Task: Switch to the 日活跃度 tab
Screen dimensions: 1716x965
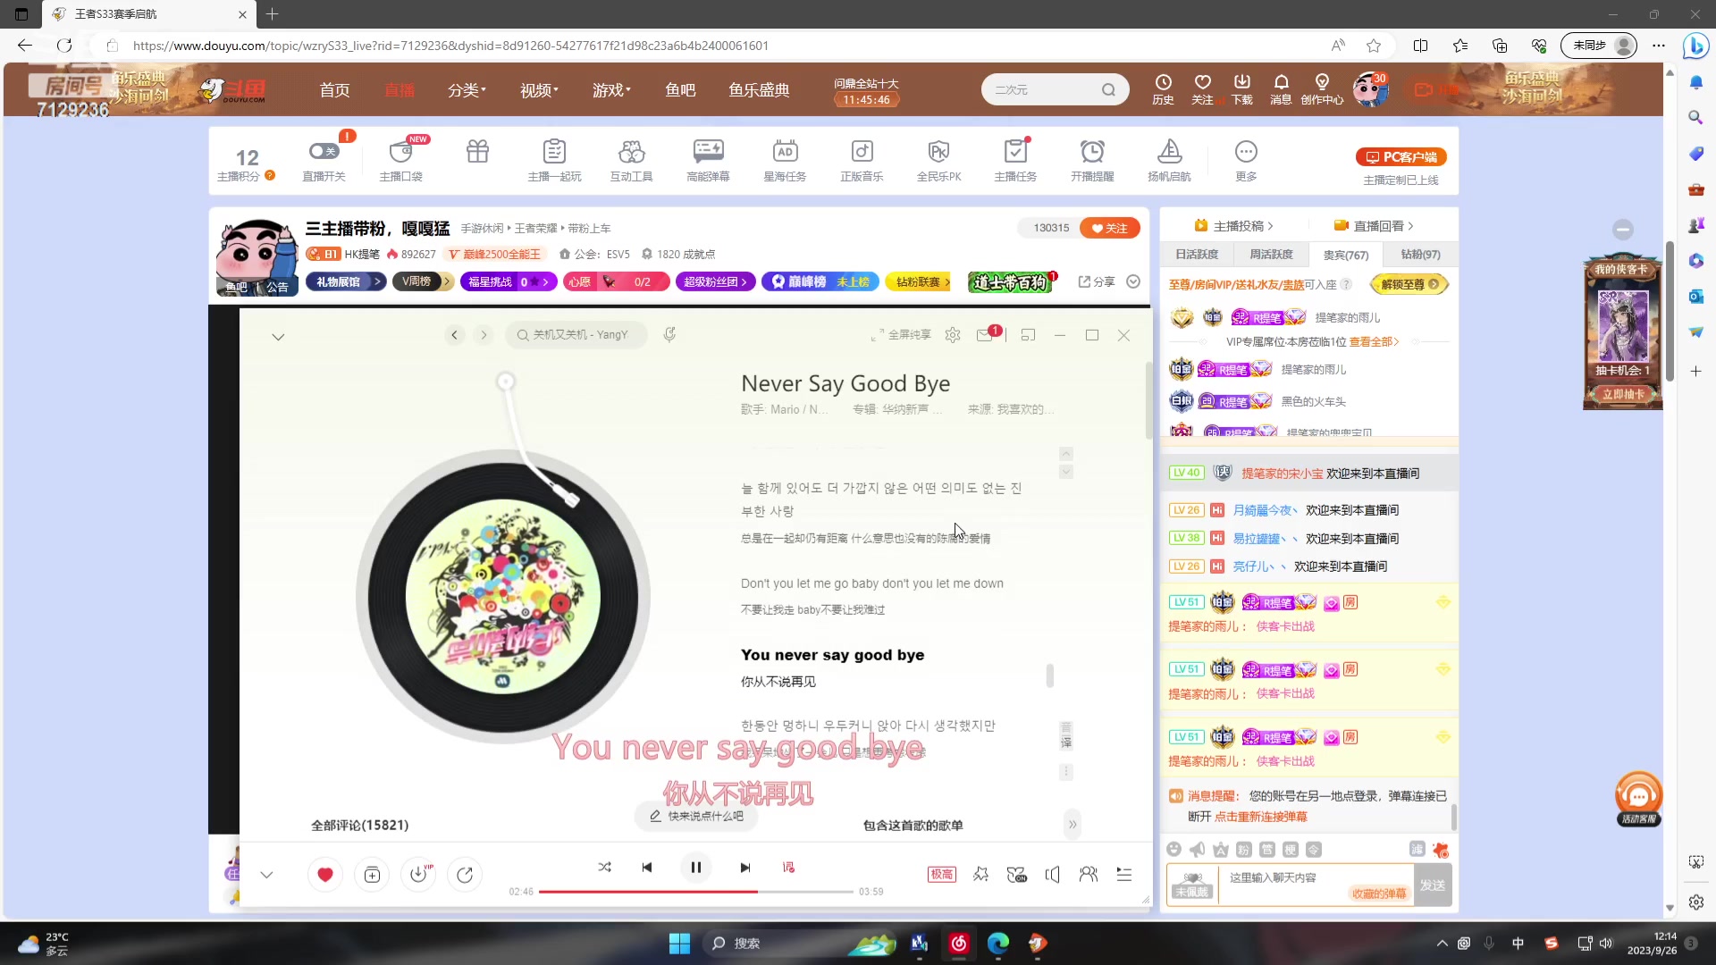Action: click(x=1197, y=255)
